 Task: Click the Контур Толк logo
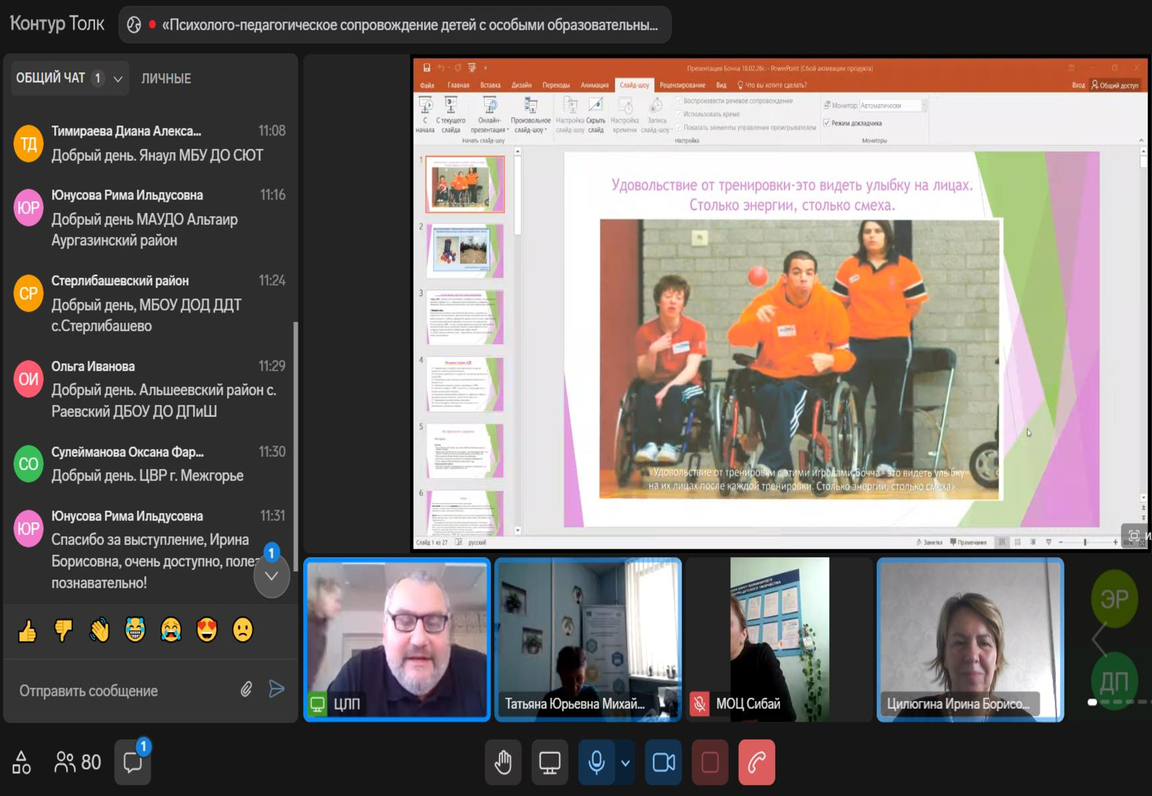click(x=57, y=24)
